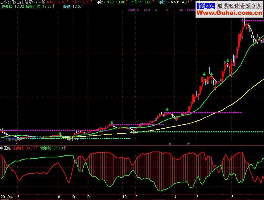Select month 4 on the time axis
Viewport: 264px width, 200px height.
tap(175, 197)
